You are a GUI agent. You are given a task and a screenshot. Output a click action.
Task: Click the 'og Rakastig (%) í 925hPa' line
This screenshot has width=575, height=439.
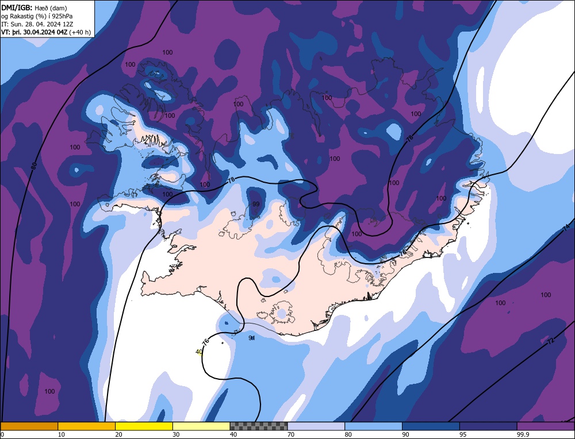tap(37, 16)
